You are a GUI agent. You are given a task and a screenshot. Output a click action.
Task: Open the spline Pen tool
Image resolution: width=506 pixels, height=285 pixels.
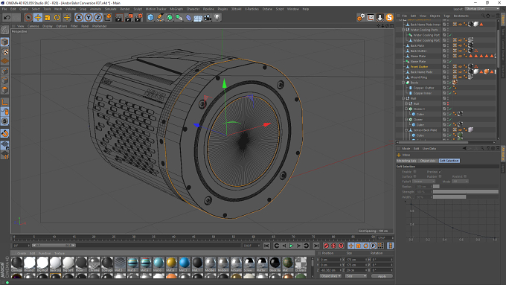click(x=160, y=17)
